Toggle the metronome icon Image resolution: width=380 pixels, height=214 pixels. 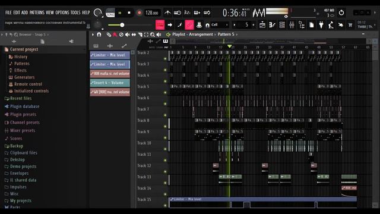click(x=167, y=12)
